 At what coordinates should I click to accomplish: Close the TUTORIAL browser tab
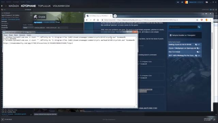[111, 16]
